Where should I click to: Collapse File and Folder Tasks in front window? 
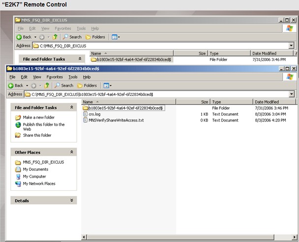(72, 107)
